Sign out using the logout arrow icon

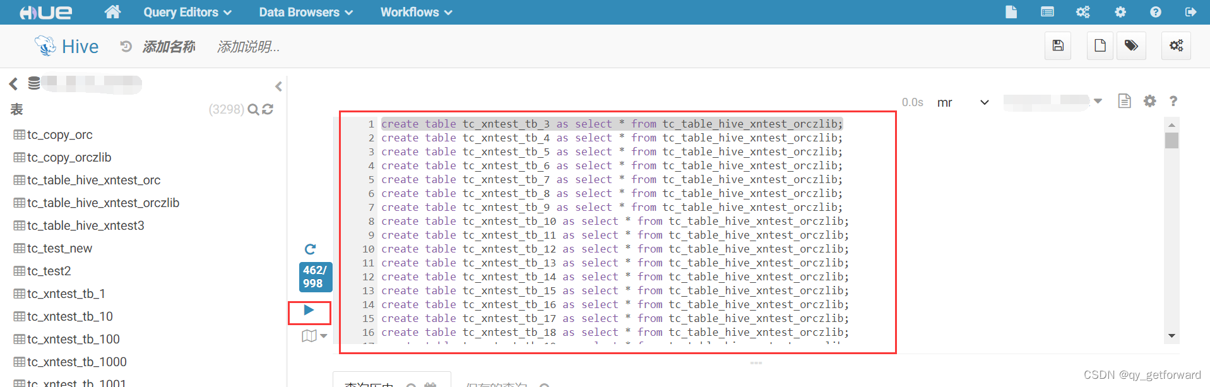pos(1191,12)
